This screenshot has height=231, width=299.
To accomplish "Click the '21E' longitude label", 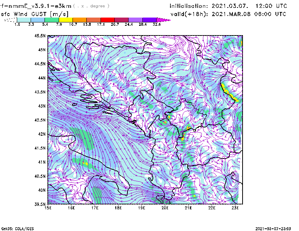I will click(188, 208).
